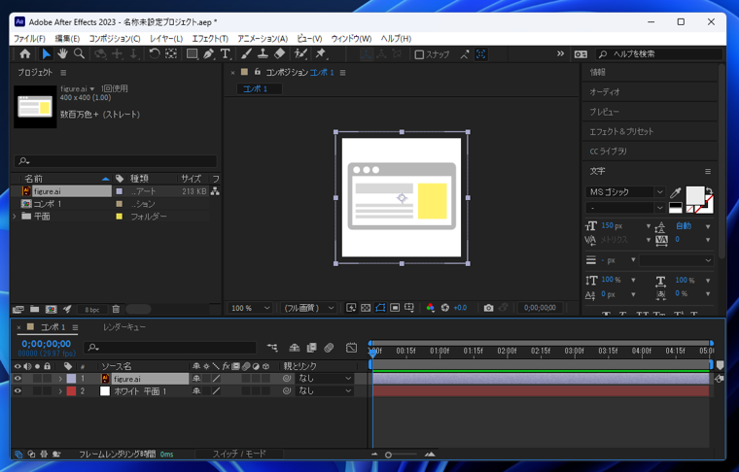Select the Eraser tool
This screenshot has height=472, width=739.
coord(279,54)
